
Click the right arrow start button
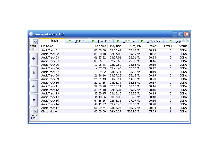(x=33, y=86)
